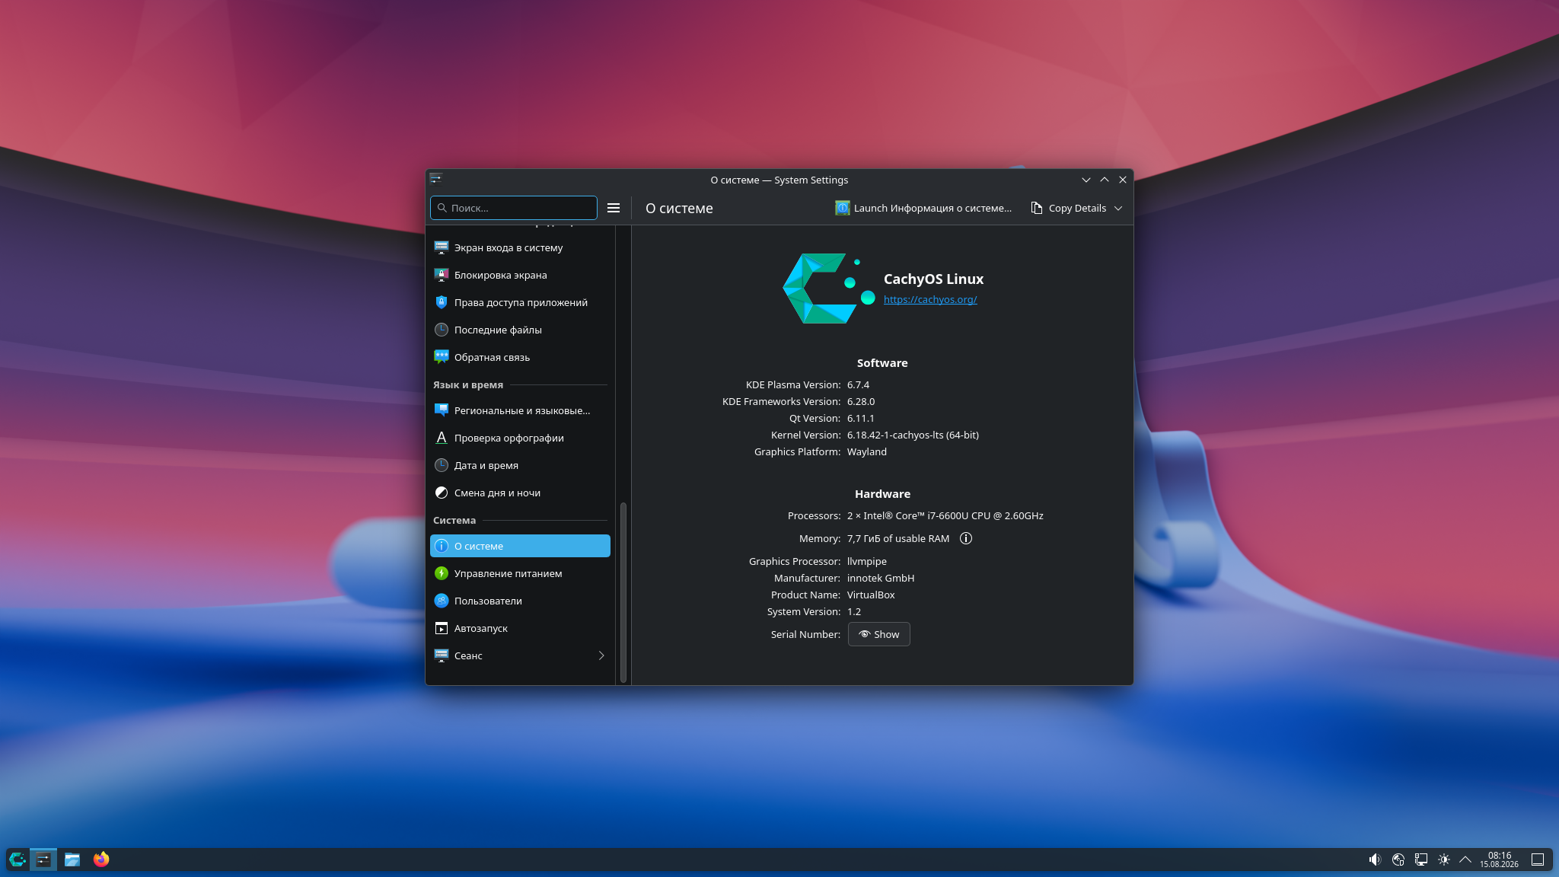Open the hamburger menu in System Settings
This screenshot has height=877, width=1559.
[614, 208]
